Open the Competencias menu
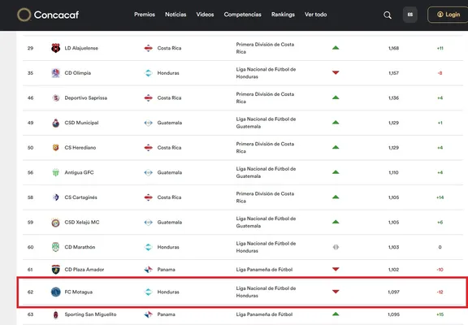 pos(243,15)
